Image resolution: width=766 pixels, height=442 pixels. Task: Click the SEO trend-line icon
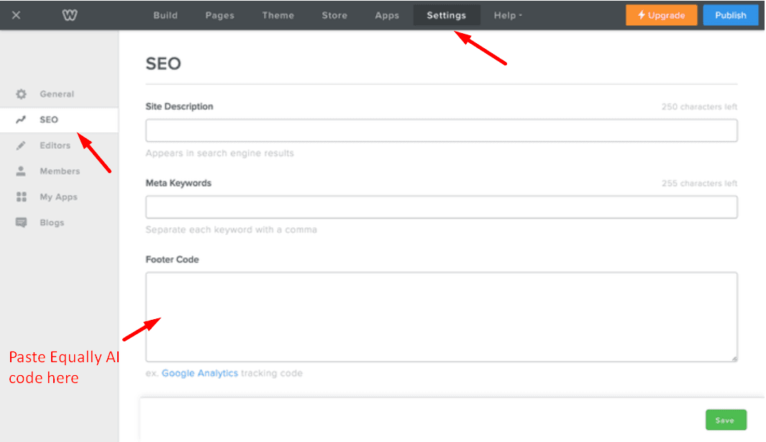(22, 120)
